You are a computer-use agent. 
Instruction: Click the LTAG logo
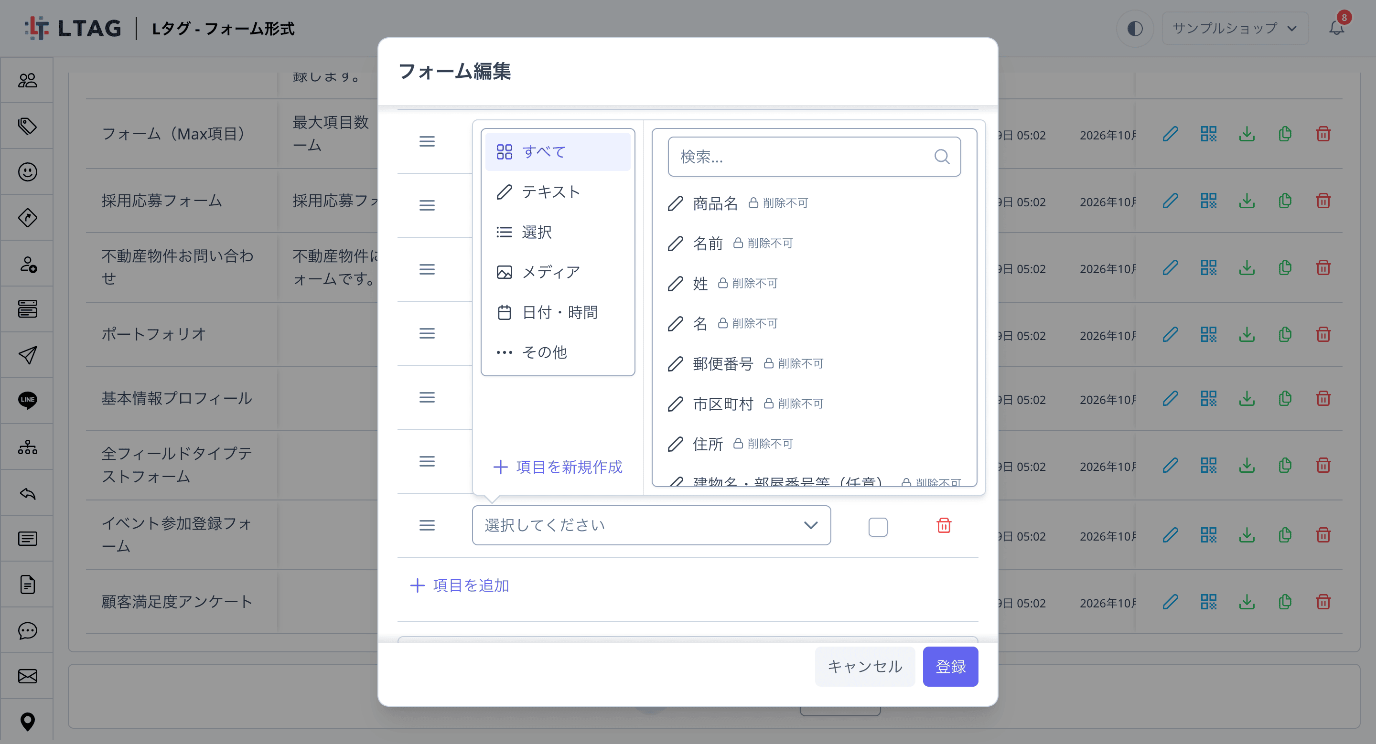(x=73, y=28)
